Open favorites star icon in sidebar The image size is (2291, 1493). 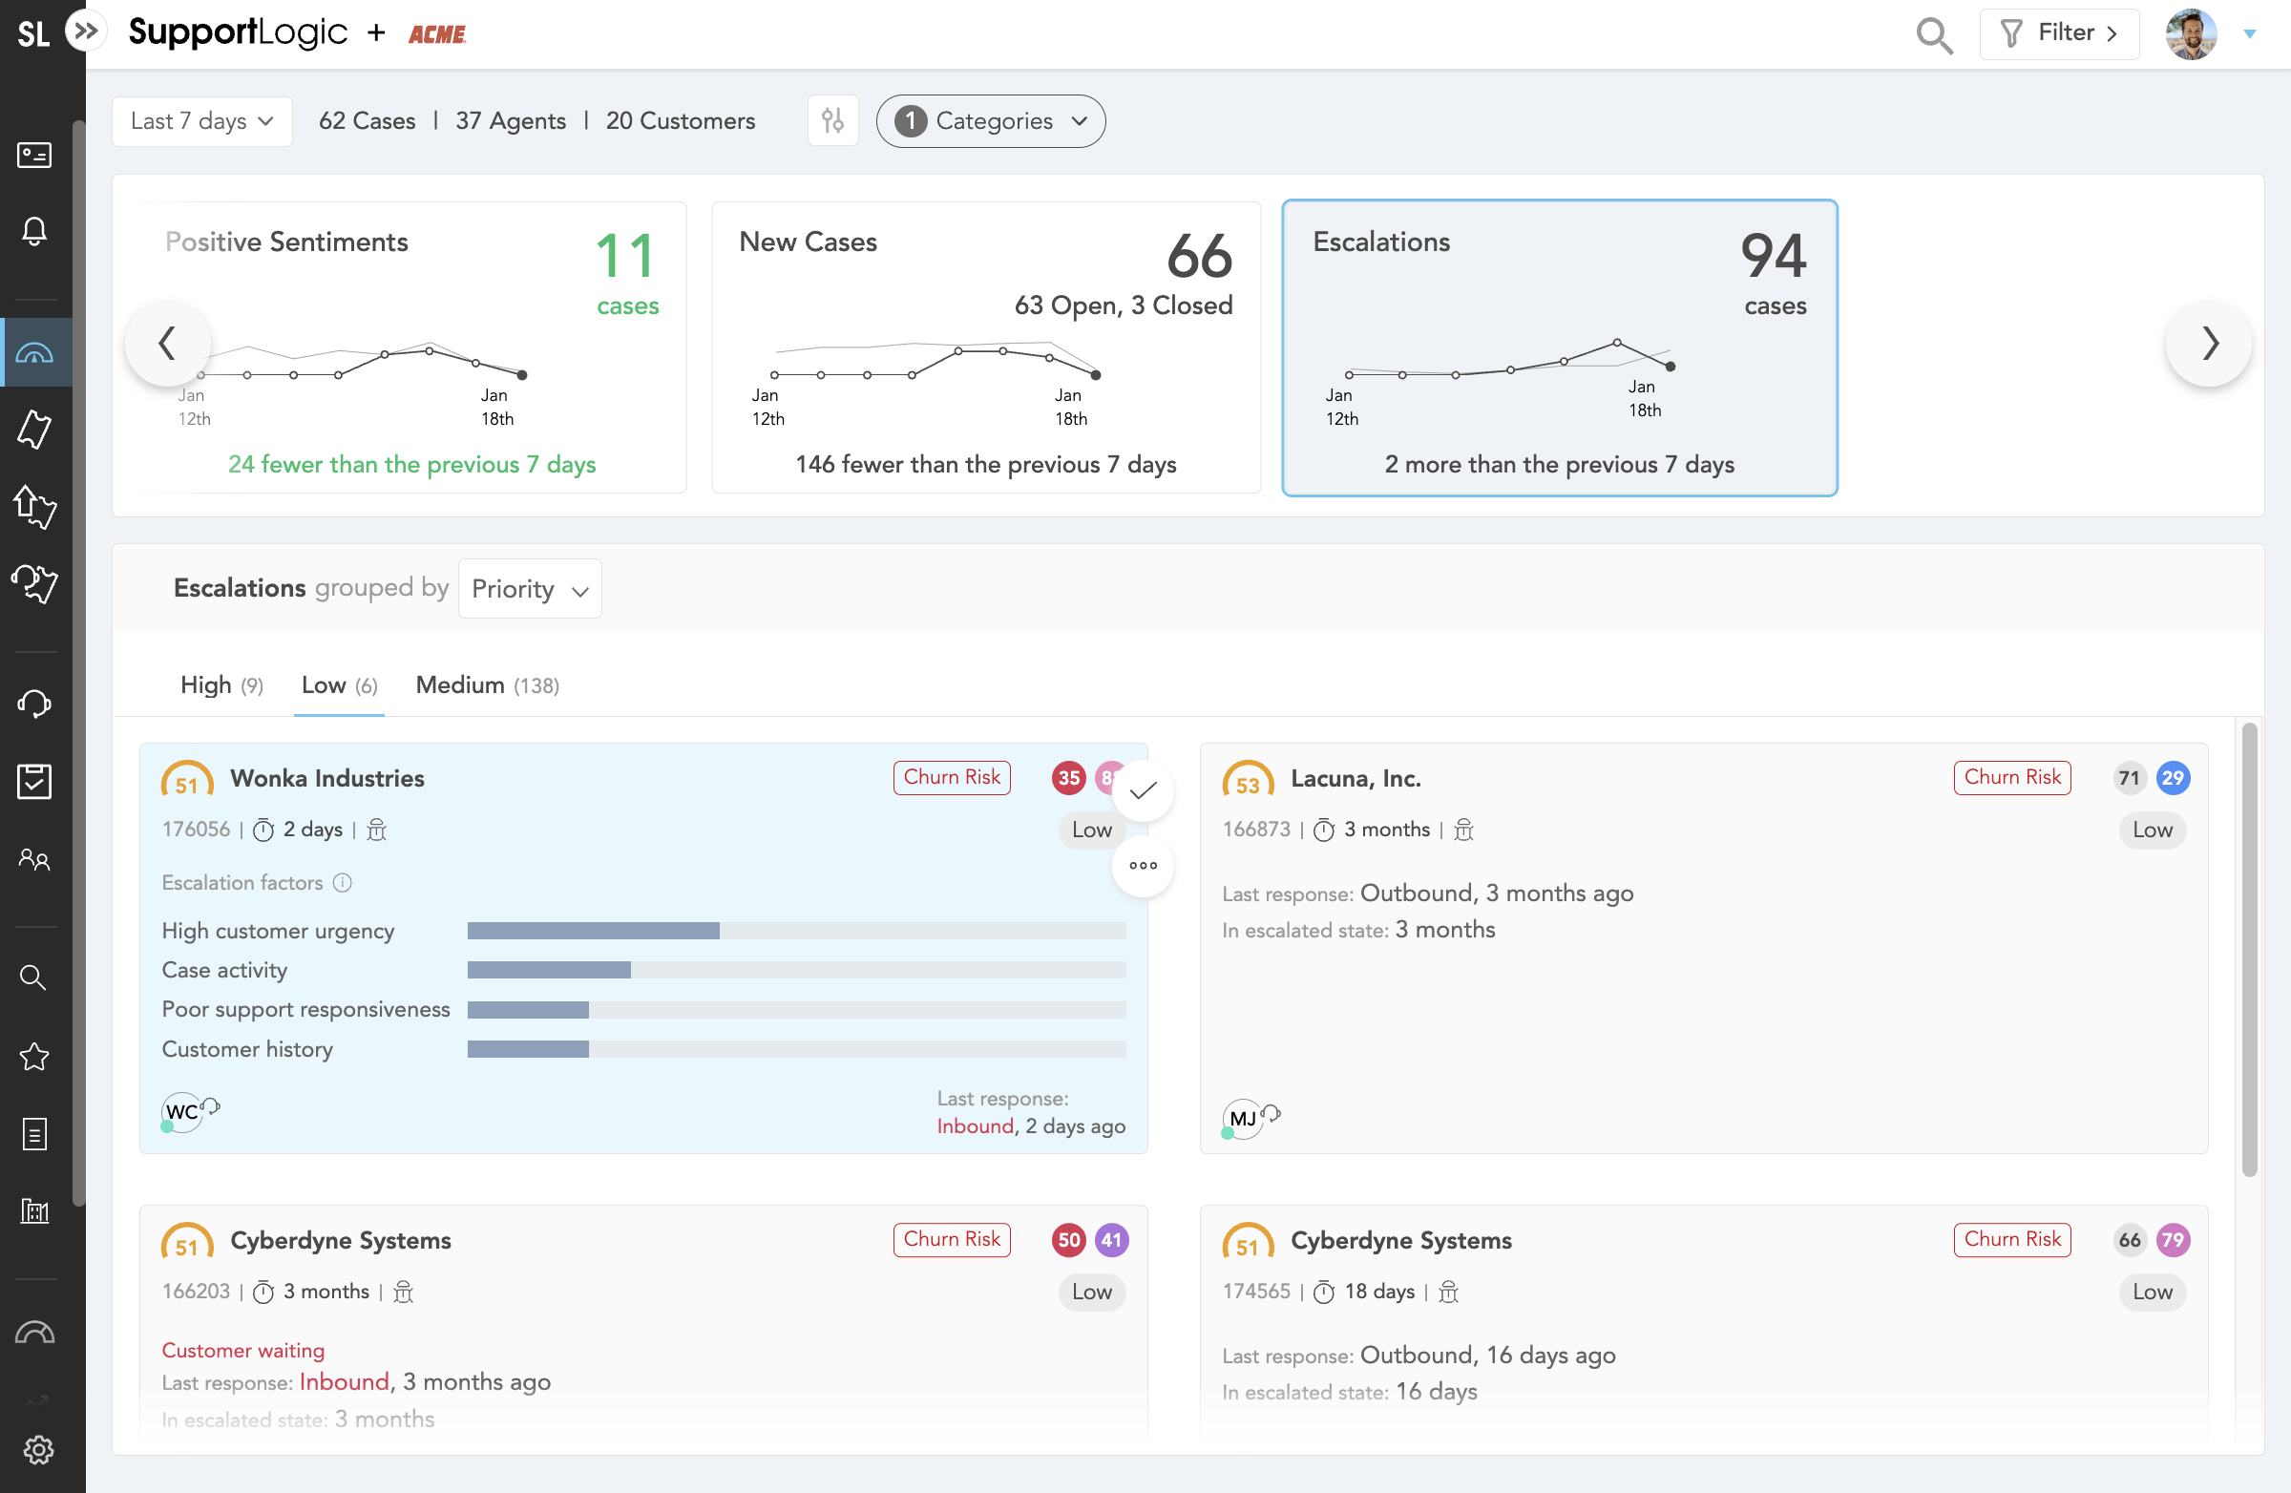pyautogui.click(x=34, y=1057)
